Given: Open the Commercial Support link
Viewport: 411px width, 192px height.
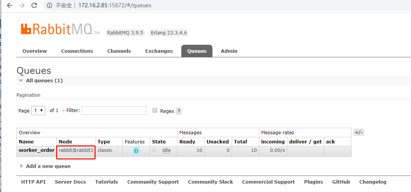Looking at the screenshot, I should click(x=268, y=182).
